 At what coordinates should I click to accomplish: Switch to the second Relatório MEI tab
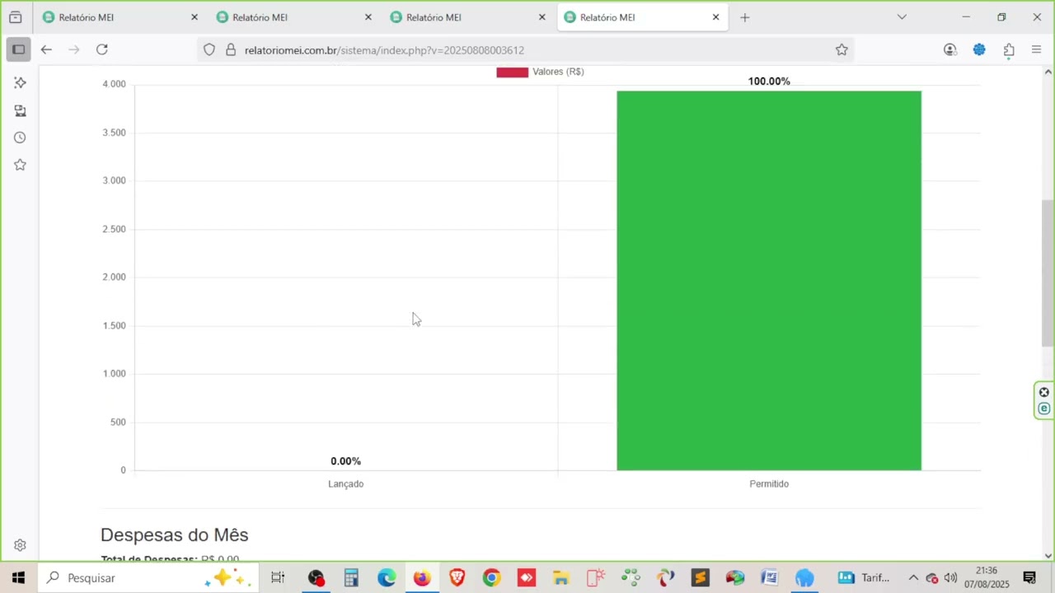coord(293,17)
